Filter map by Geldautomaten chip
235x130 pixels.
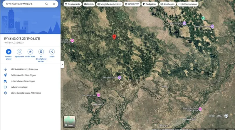(188, 4)
